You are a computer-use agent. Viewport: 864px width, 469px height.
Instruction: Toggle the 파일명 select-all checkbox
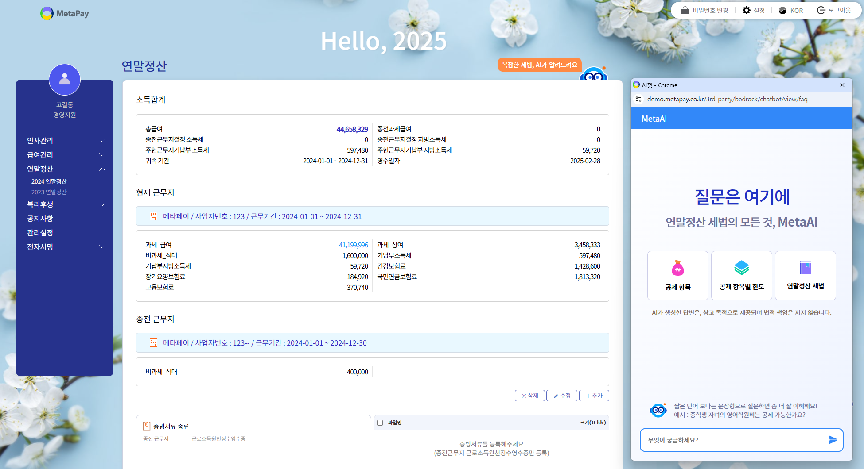[x=380, y=423]
